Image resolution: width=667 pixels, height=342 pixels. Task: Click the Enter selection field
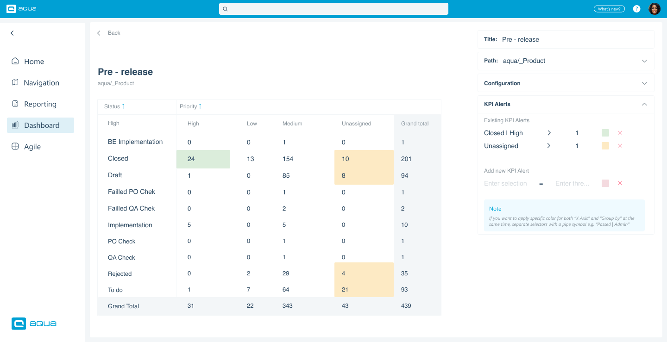[505, 184]
